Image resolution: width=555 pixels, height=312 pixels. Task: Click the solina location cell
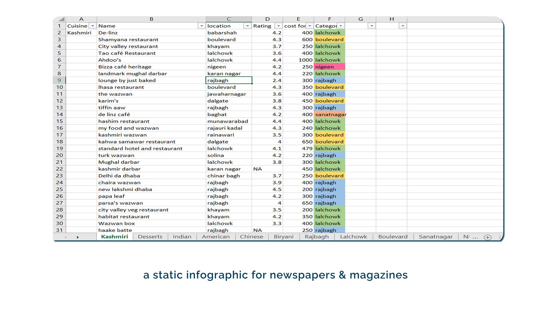(x=229, y=155)
